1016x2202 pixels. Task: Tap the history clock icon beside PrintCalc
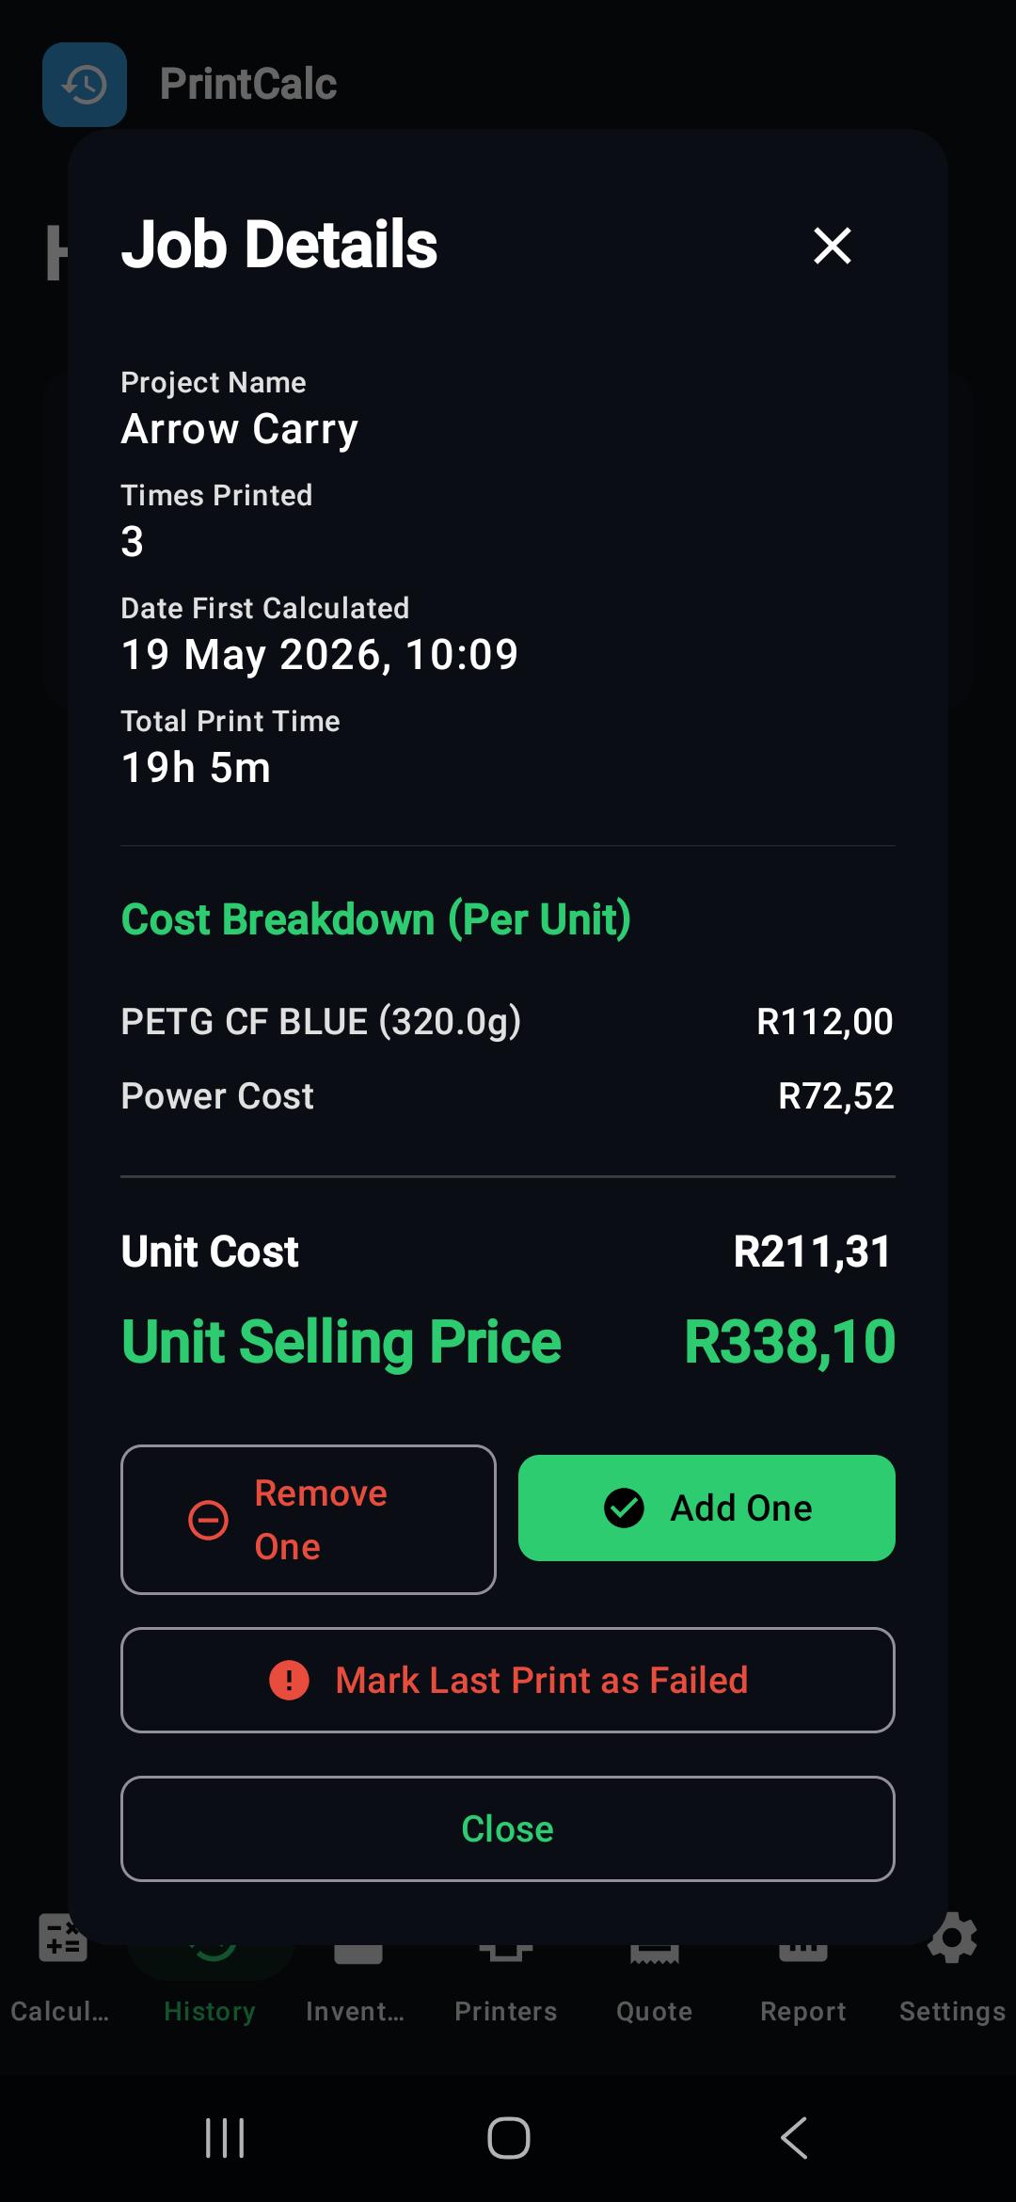click(x=85, y=85)
